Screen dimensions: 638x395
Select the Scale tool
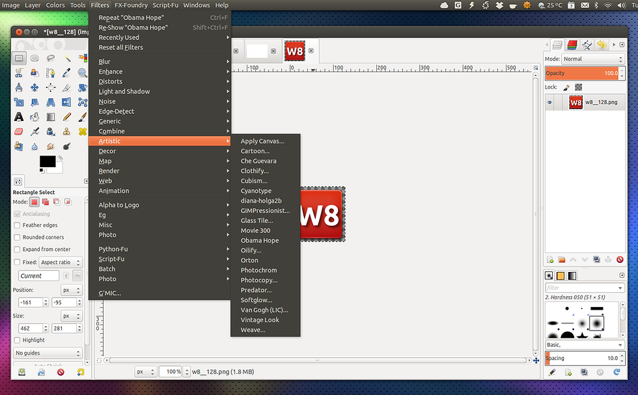point(19,102)
